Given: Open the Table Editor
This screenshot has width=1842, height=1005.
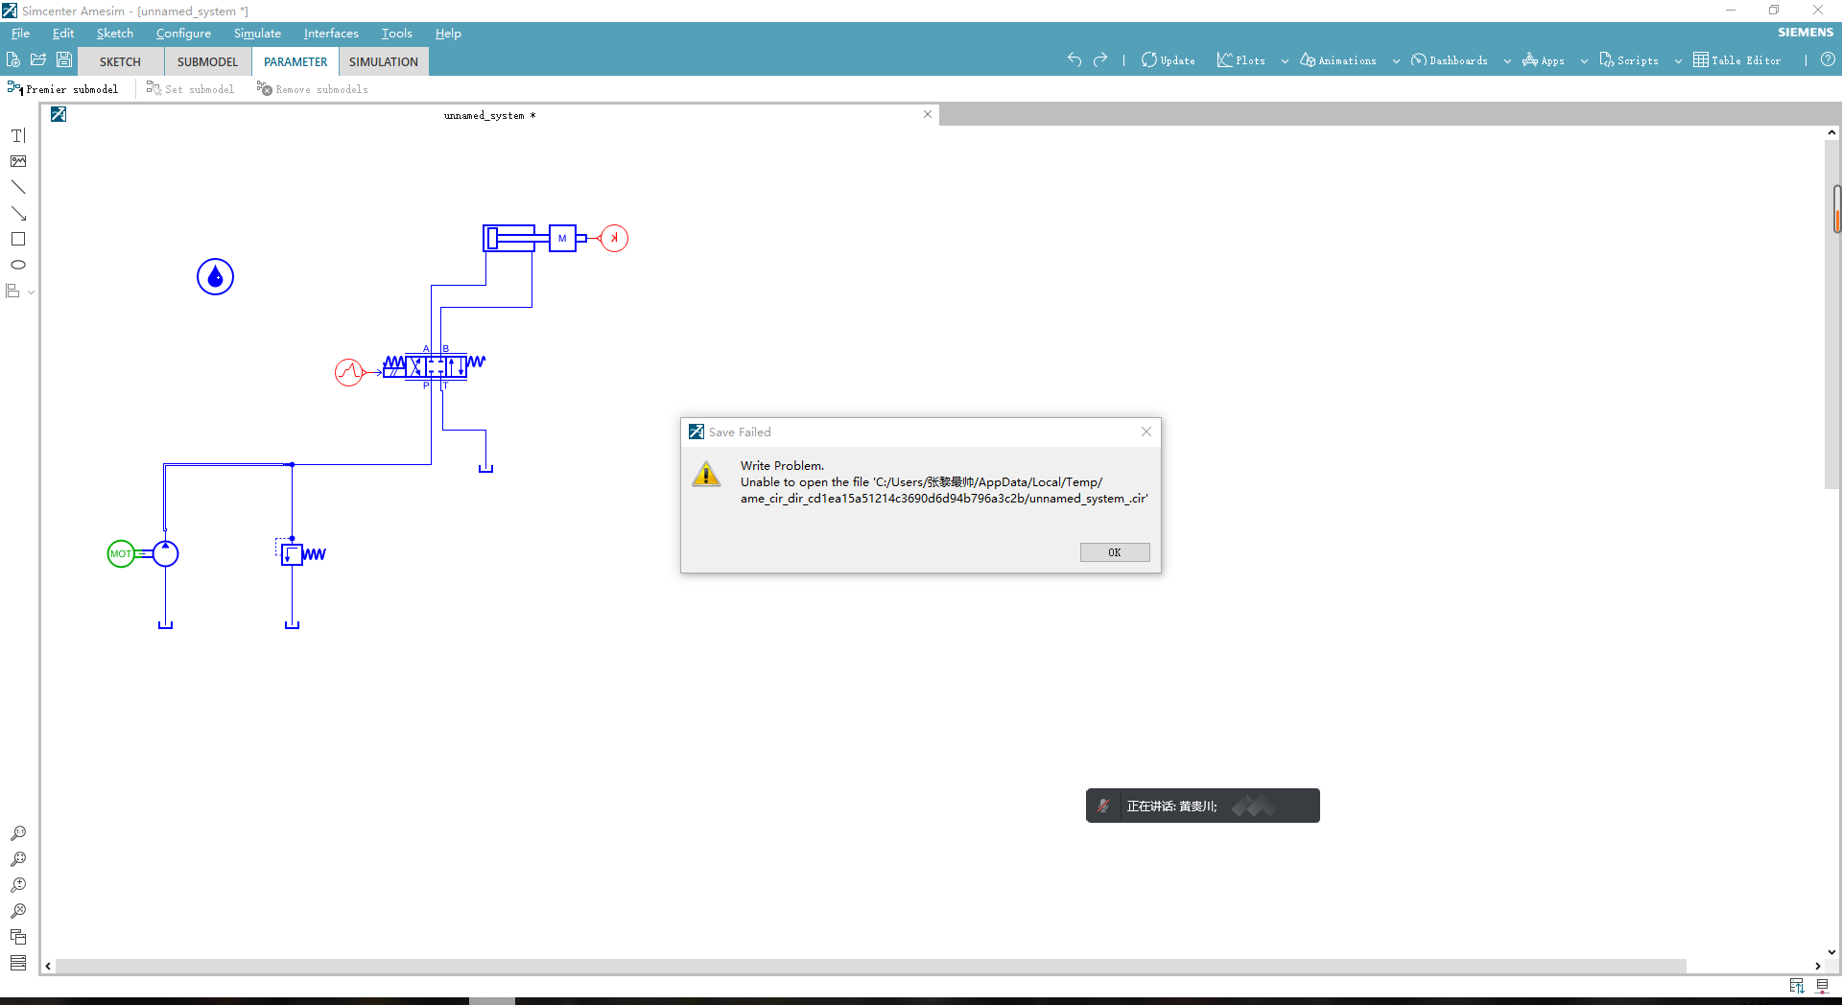Looking at the screenshot, I should click(x=1736, y=60).
